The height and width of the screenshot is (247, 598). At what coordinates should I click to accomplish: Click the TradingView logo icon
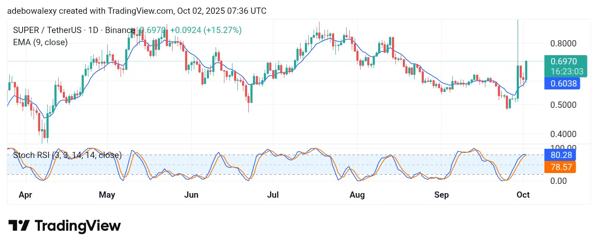pos(19,226)
